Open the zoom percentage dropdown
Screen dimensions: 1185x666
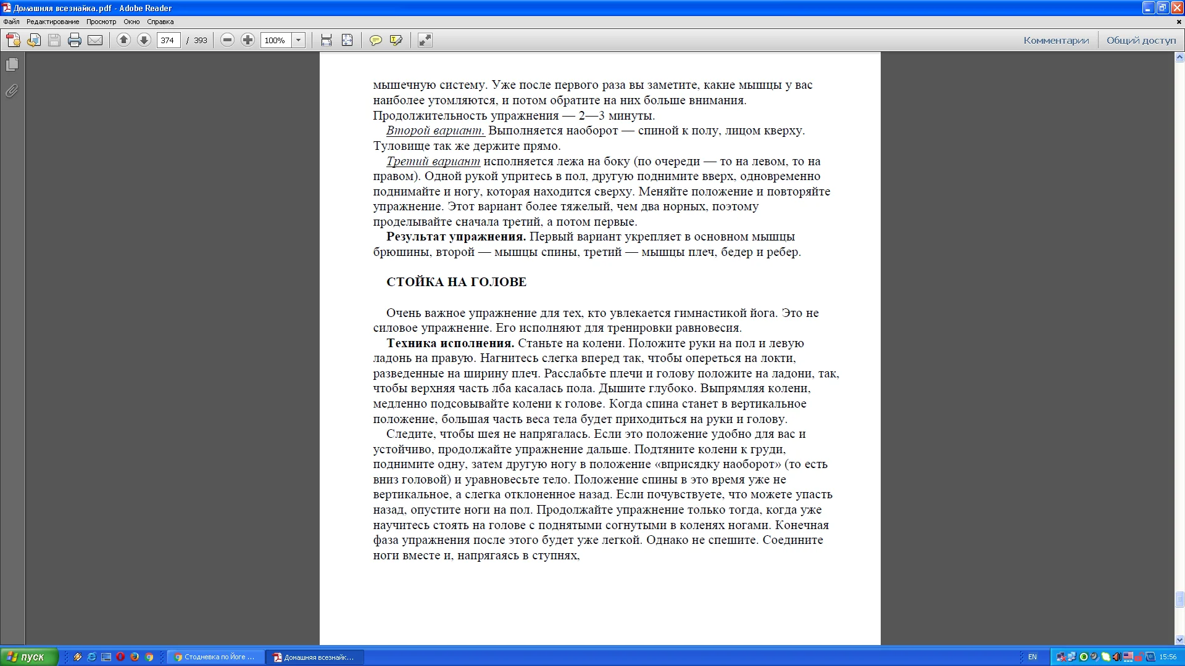(299, 40)
